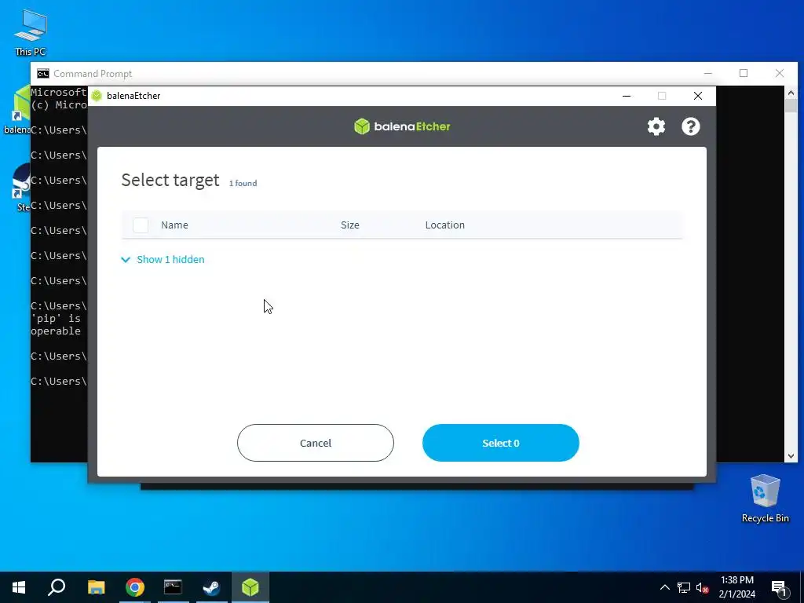804x603 pixels.
Task: Expand the Show 1 hidden list
Action: tap(163, 259)
